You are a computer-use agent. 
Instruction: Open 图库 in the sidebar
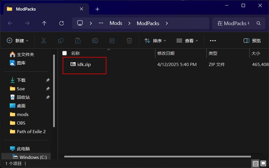coord(17,63)
